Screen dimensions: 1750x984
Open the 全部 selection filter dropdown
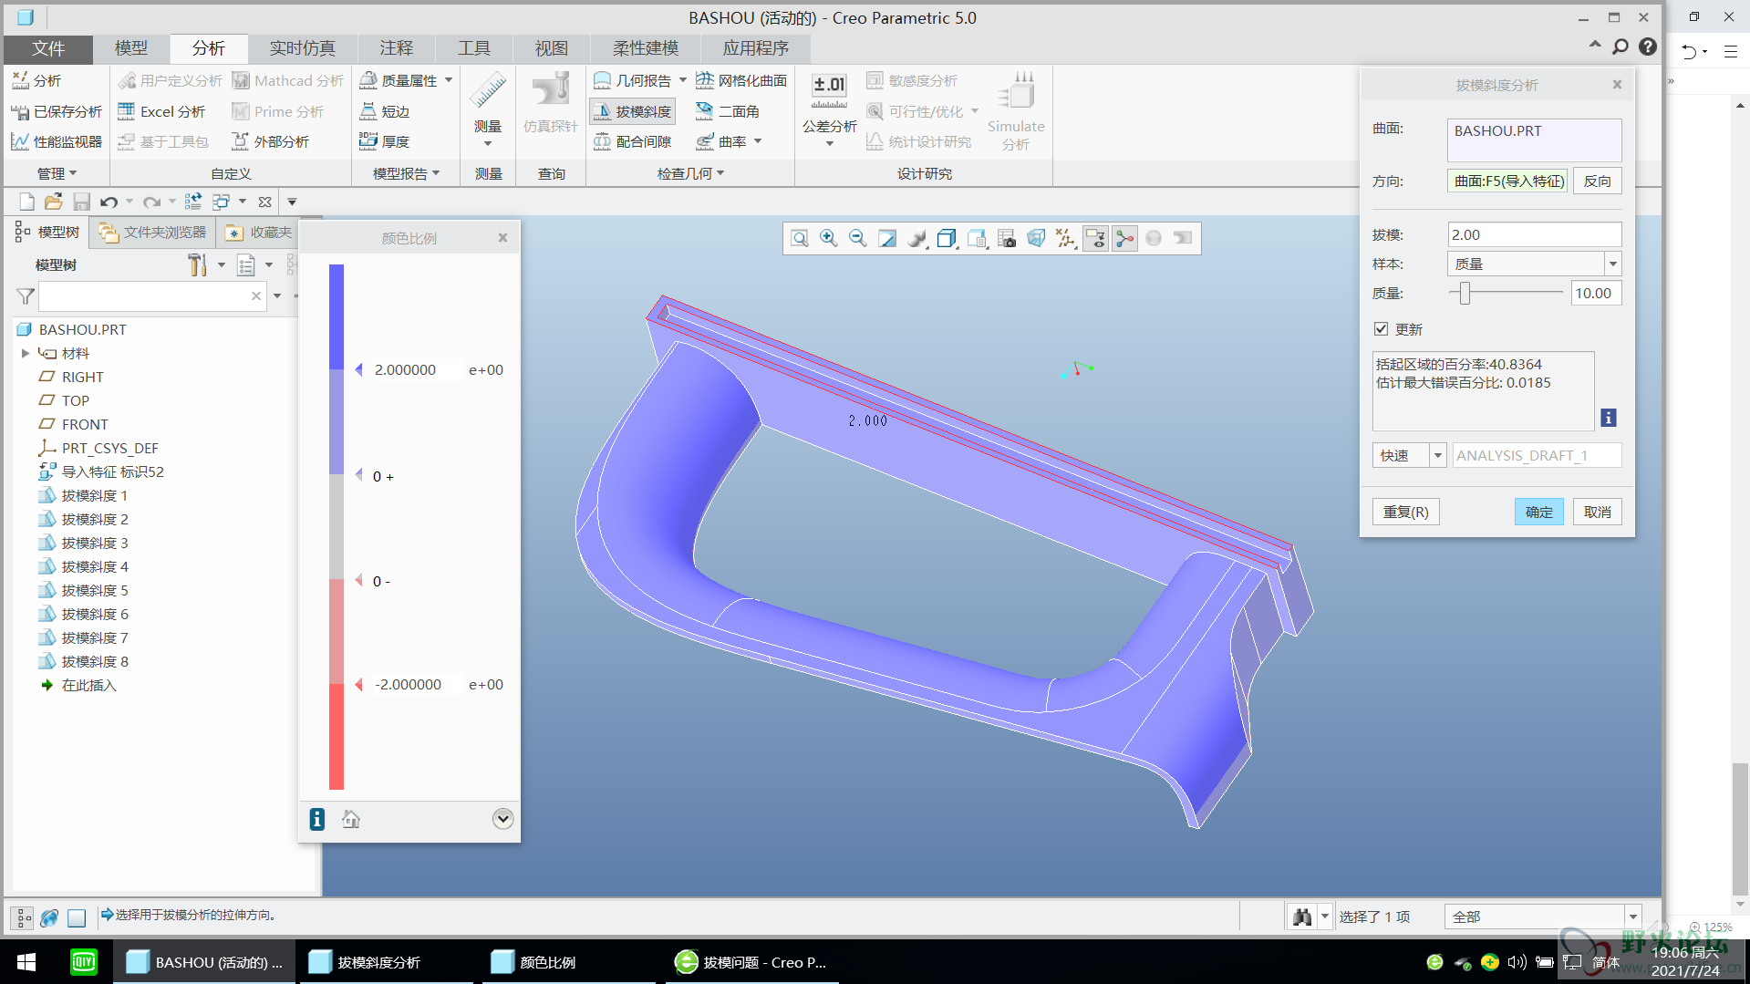(1632, 917)
